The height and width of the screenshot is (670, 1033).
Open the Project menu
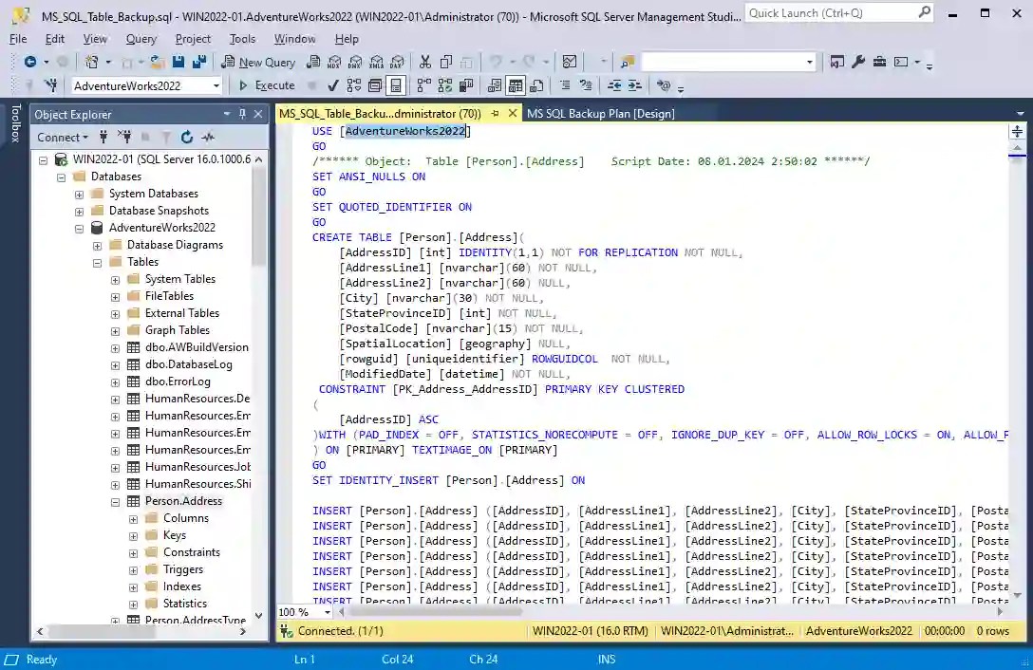pos(193,39)
